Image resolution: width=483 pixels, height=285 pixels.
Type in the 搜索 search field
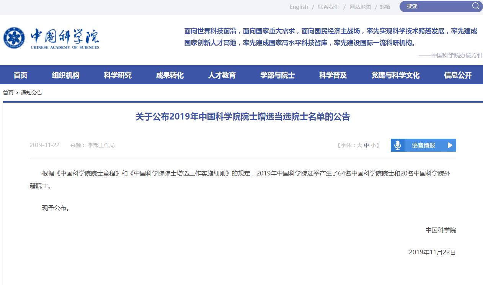(436, 6)
